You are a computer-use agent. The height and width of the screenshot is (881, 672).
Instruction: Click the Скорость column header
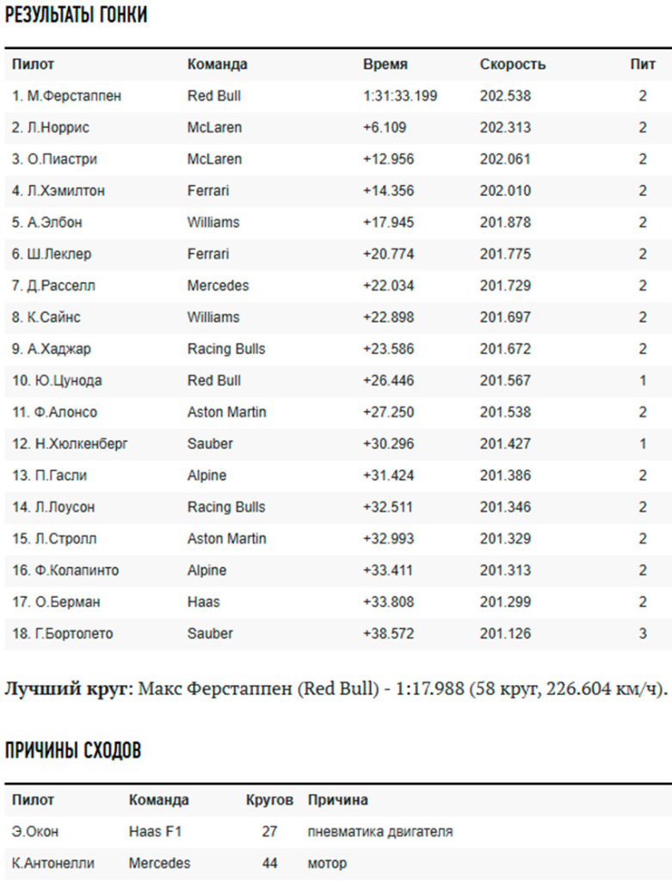[513, 64]
